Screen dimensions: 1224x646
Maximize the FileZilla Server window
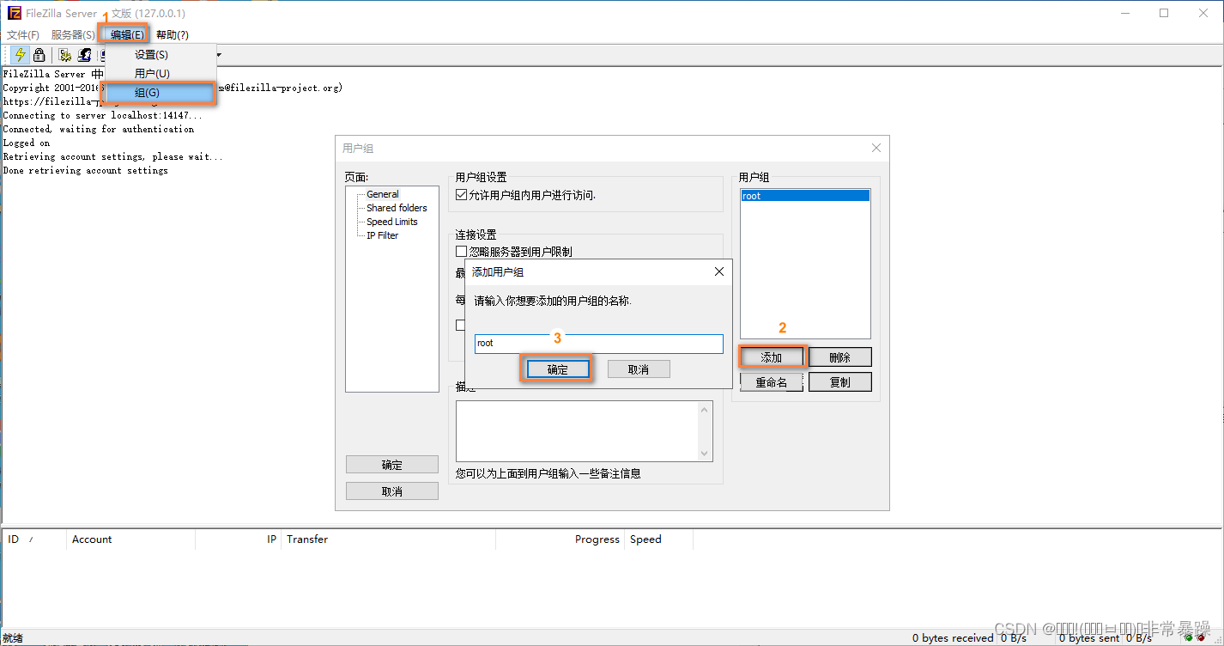pos(1163,13)
